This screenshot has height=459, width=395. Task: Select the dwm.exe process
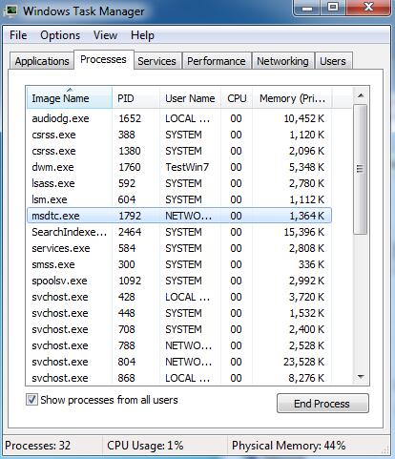179,167
